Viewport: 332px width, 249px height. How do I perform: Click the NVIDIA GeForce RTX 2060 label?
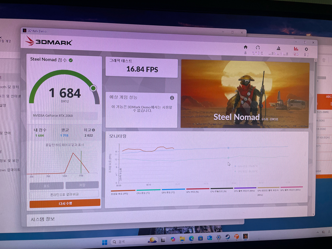53,116
